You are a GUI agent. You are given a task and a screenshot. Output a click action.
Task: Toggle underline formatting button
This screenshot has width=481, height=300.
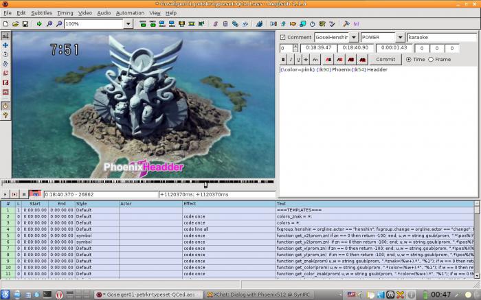coord(298,60)
